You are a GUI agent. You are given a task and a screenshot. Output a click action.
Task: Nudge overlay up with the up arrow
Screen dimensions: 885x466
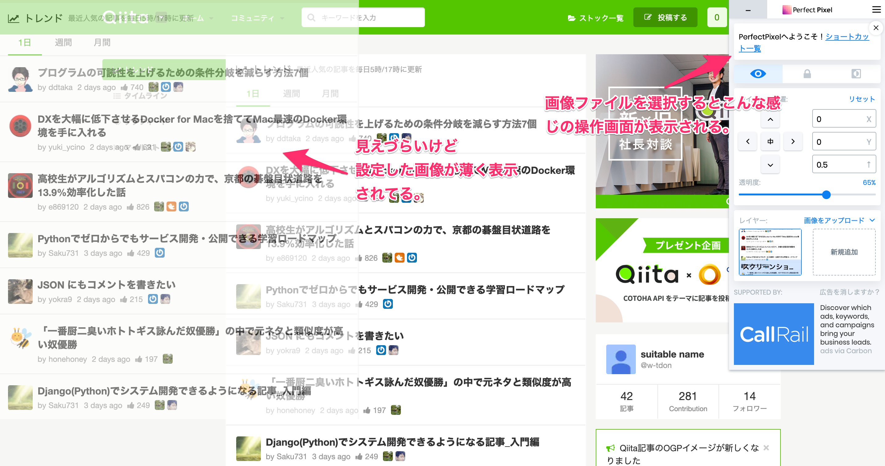point(770,119)
